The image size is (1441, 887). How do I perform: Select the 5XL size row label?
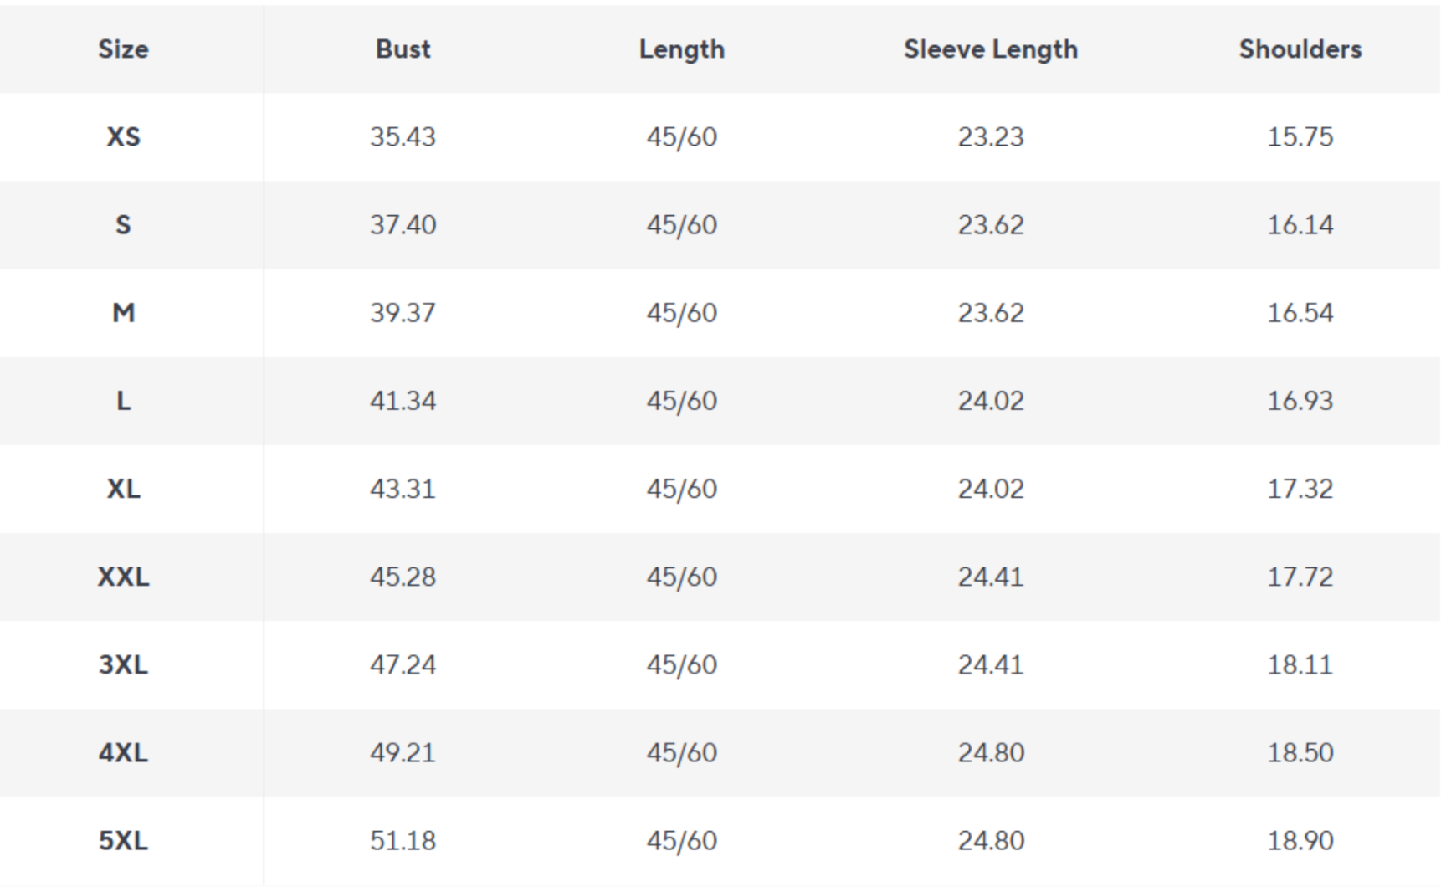[123, 840]
